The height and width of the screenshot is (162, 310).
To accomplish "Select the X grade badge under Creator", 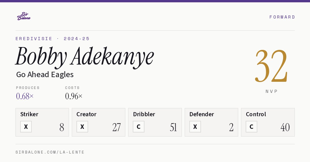I will click(x=82, y=127).
